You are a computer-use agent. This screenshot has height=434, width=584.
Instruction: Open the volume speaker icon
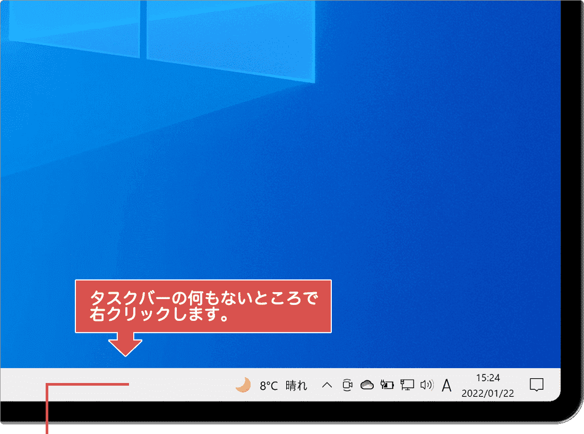pyautogui.click(x=427, y=385)
